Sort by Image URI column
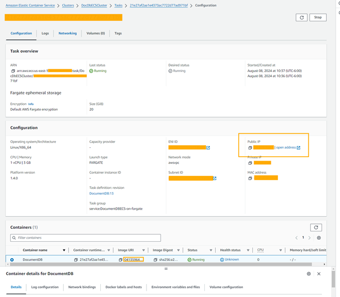Image resolution: width=340 pixels, height=297 pixels. pos(143,250)
